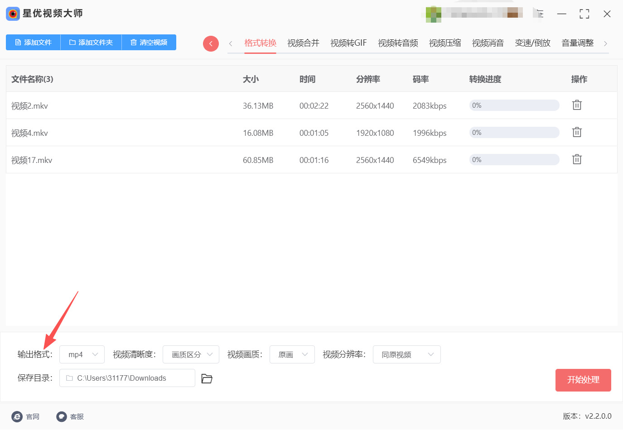
Task: Maximize the application window
Action: coord(584,14)
